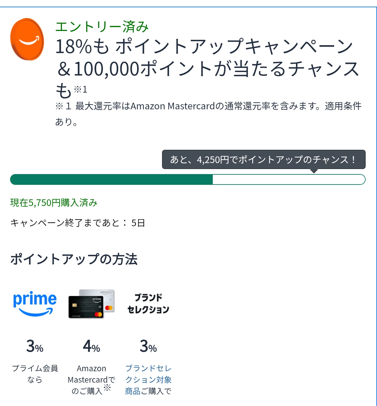This screenshot has width=377, height=406.
Task: Click the orange Amazon smile coin icon
Action: coord(27,39)
